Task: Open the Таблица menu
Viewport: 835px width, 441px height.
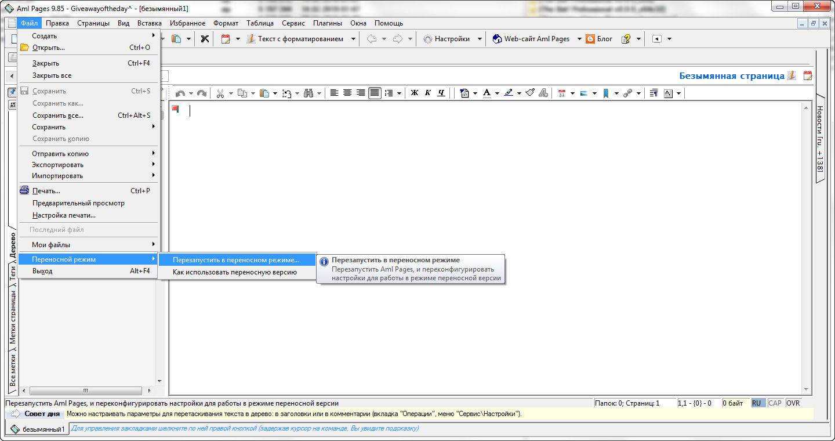Action: point(260,23)
